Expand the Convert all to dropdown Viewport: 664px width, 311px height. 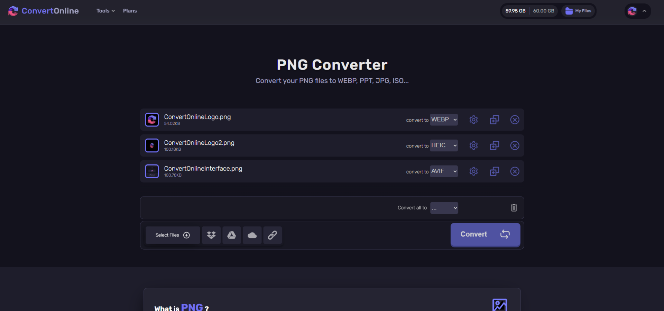444,208
